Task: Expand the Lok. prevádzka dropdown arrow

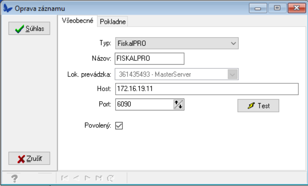Action: pyautogui.click(x=233, y=74)
